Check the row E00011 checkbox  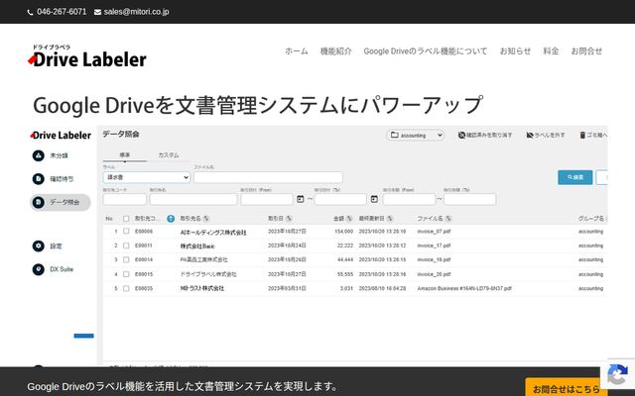click(x=126, y=246)
